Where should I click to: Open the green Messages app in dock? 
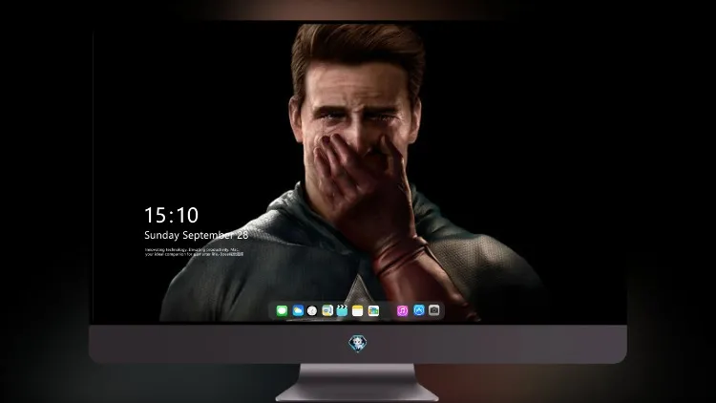pos(282,310)
